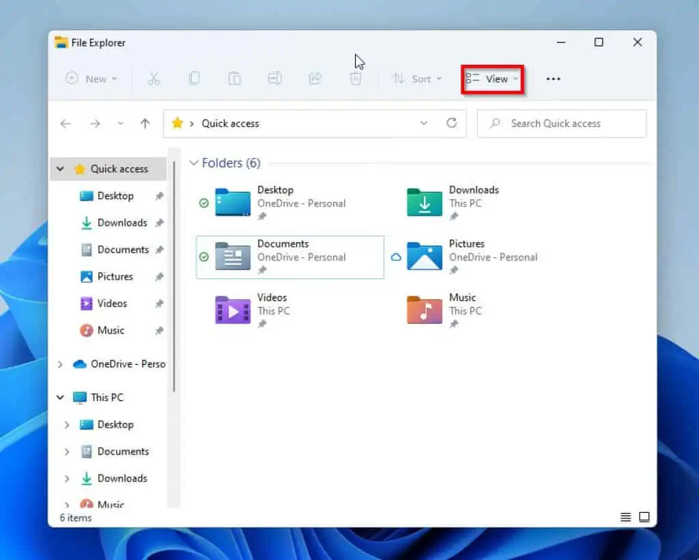The width and height of the screenshot is (699, 560).
Task: Collapse the Folders (6) group
Action: coord(195,163)
